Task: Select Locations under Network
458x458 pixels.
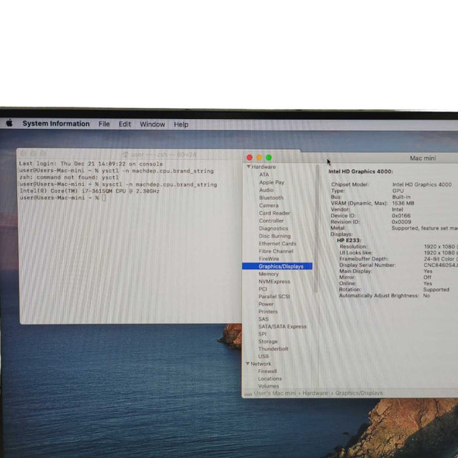Action: (x=270, y=379)
